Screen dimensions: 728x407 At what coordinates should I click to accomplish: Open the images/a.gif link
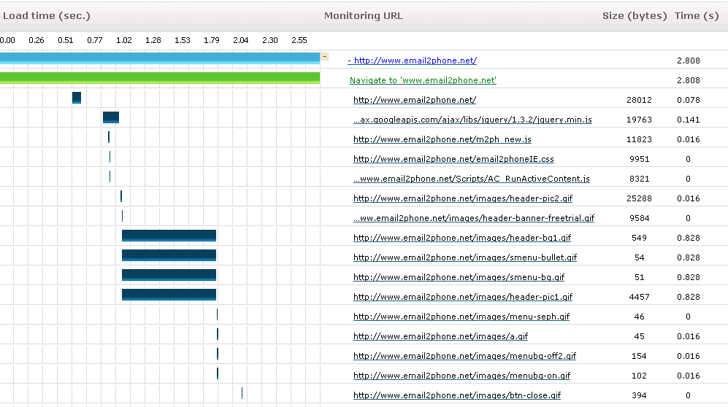(440, 336)
